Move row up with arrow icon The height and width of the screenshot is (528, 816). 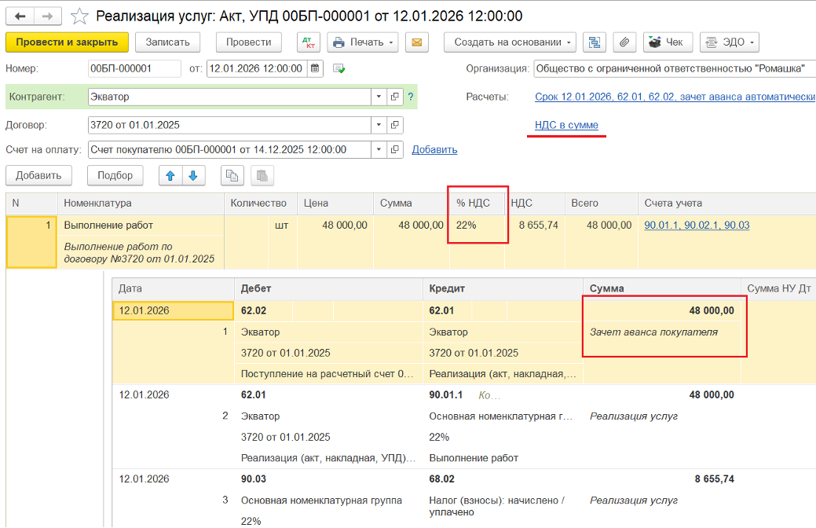(x=170, y=175)
